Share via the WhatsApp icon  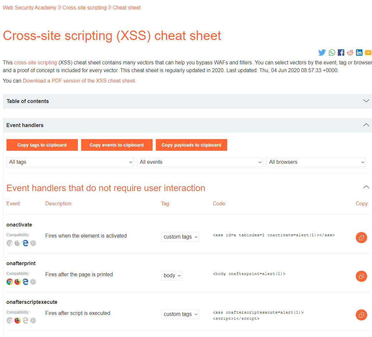pos(332,53)
